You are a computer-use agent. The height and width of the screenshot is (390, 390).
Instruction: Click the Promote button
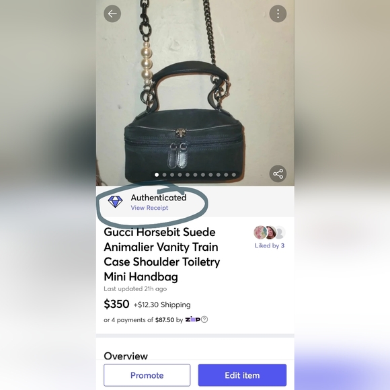point(147,375)
